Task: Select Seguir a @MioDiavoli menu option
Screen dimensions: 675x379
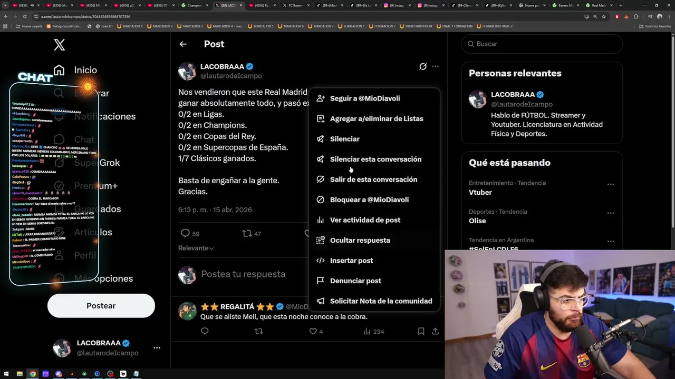Action: click(x=374, y=98)
